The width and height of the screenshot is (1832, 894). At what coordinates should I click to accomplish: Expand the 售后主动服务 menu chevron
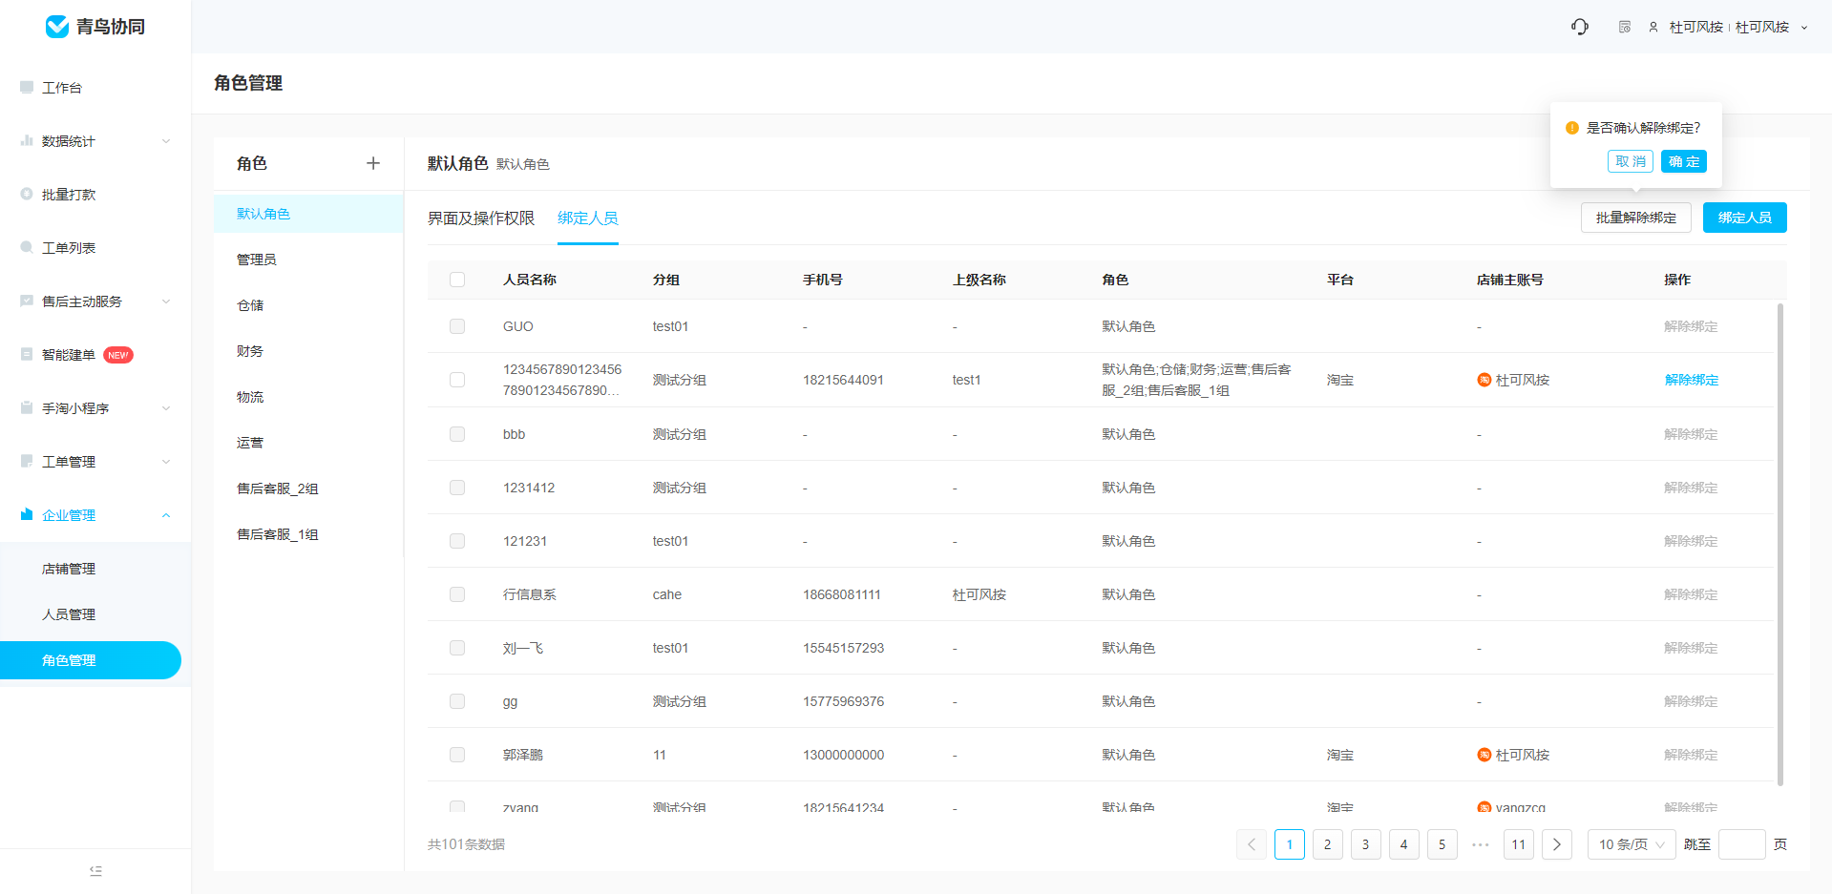(166, 301)
